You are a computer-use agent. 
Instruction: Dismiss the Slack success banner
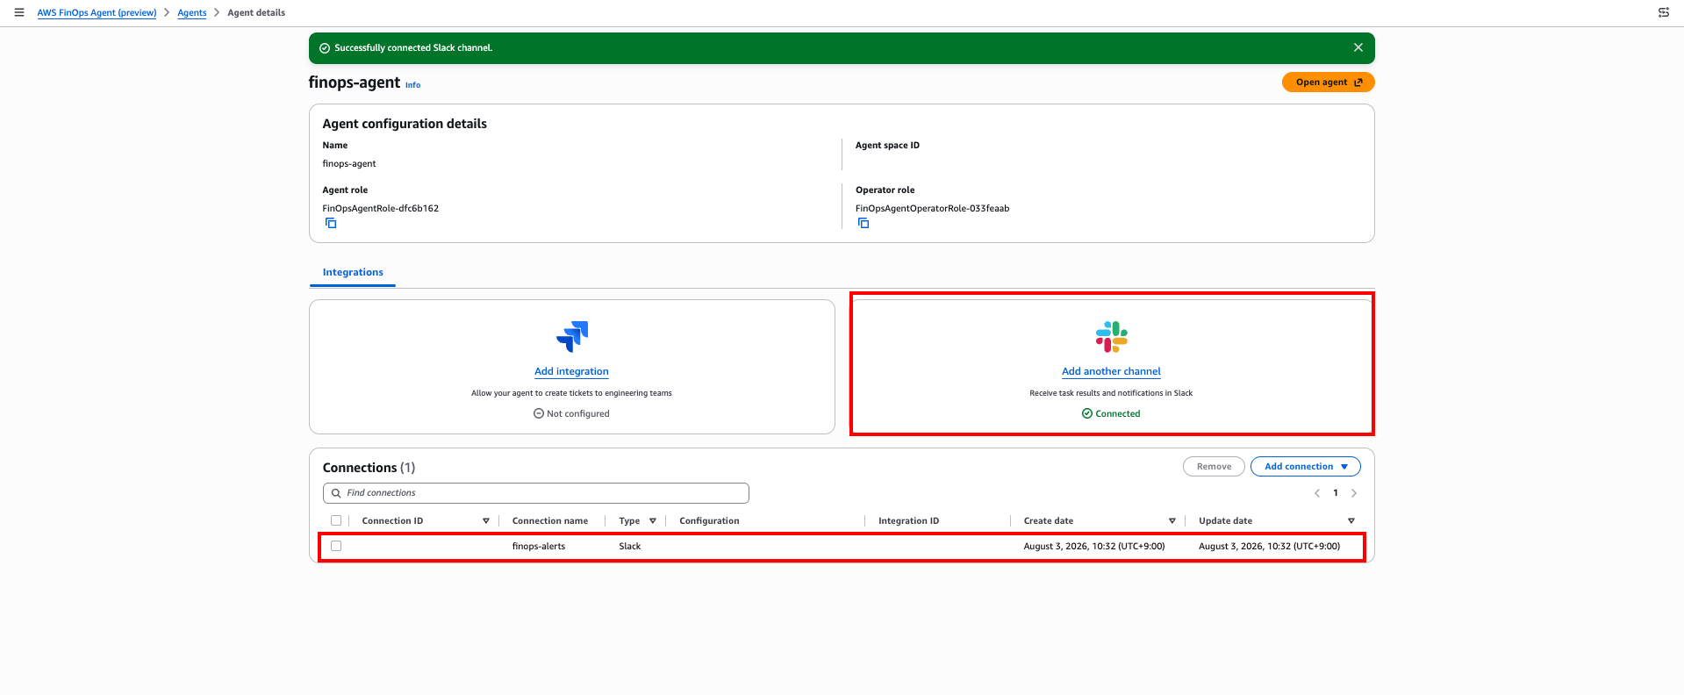click(x=1358, y=47)
